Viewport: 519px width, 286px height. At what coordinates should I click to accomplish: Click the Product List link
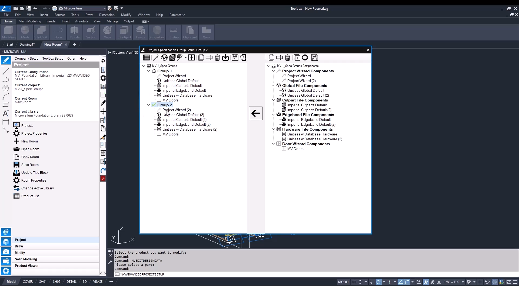30,196
